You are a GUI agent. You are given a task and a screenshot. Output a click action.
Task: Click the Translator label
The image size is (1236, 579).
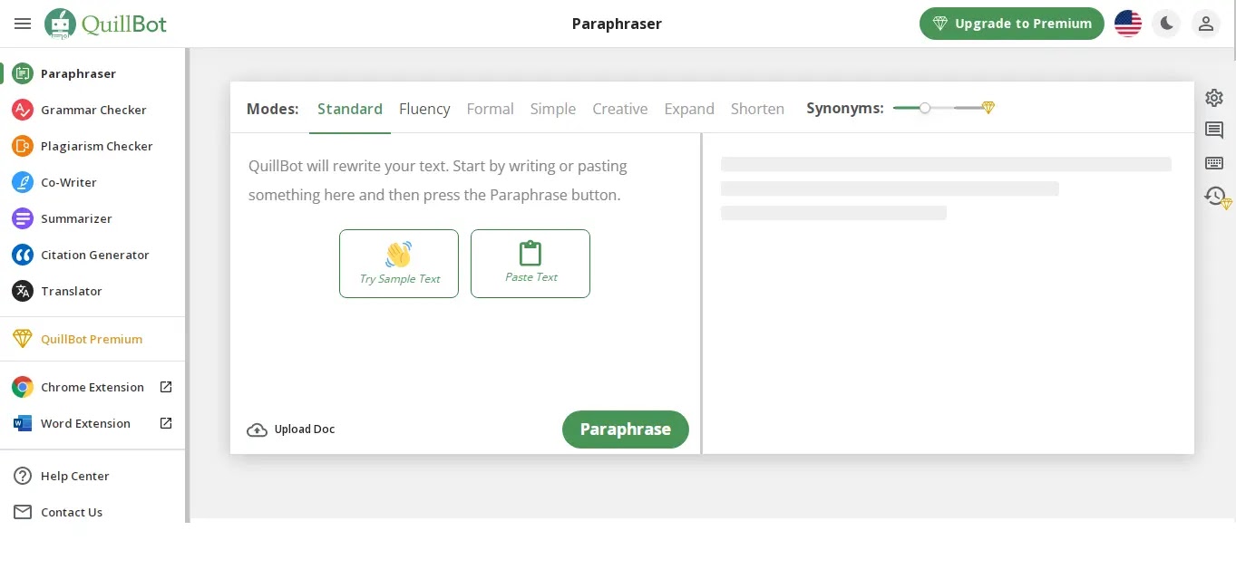(x=72, y=291)
